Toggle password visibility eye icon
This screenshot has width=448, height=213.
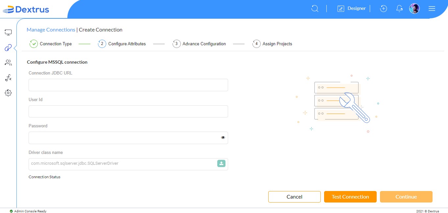coord(223,138)
